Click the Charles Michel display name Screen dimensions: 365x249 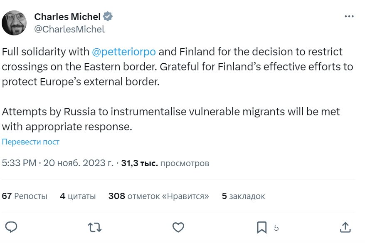67,17
